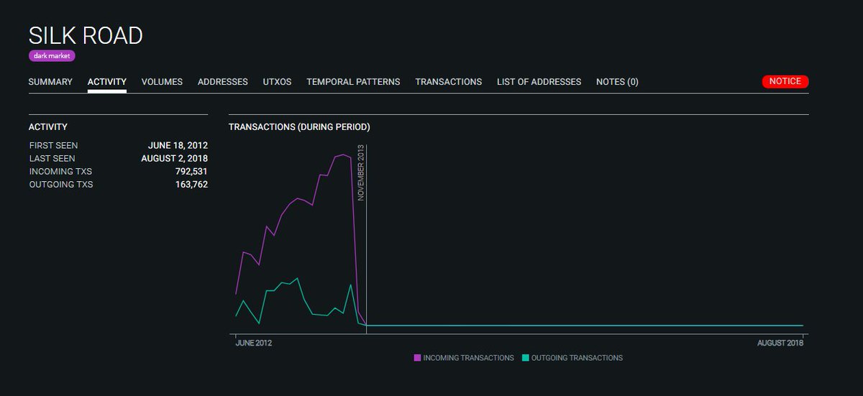Click the Silk Road title heading

[x=86, y=35]
